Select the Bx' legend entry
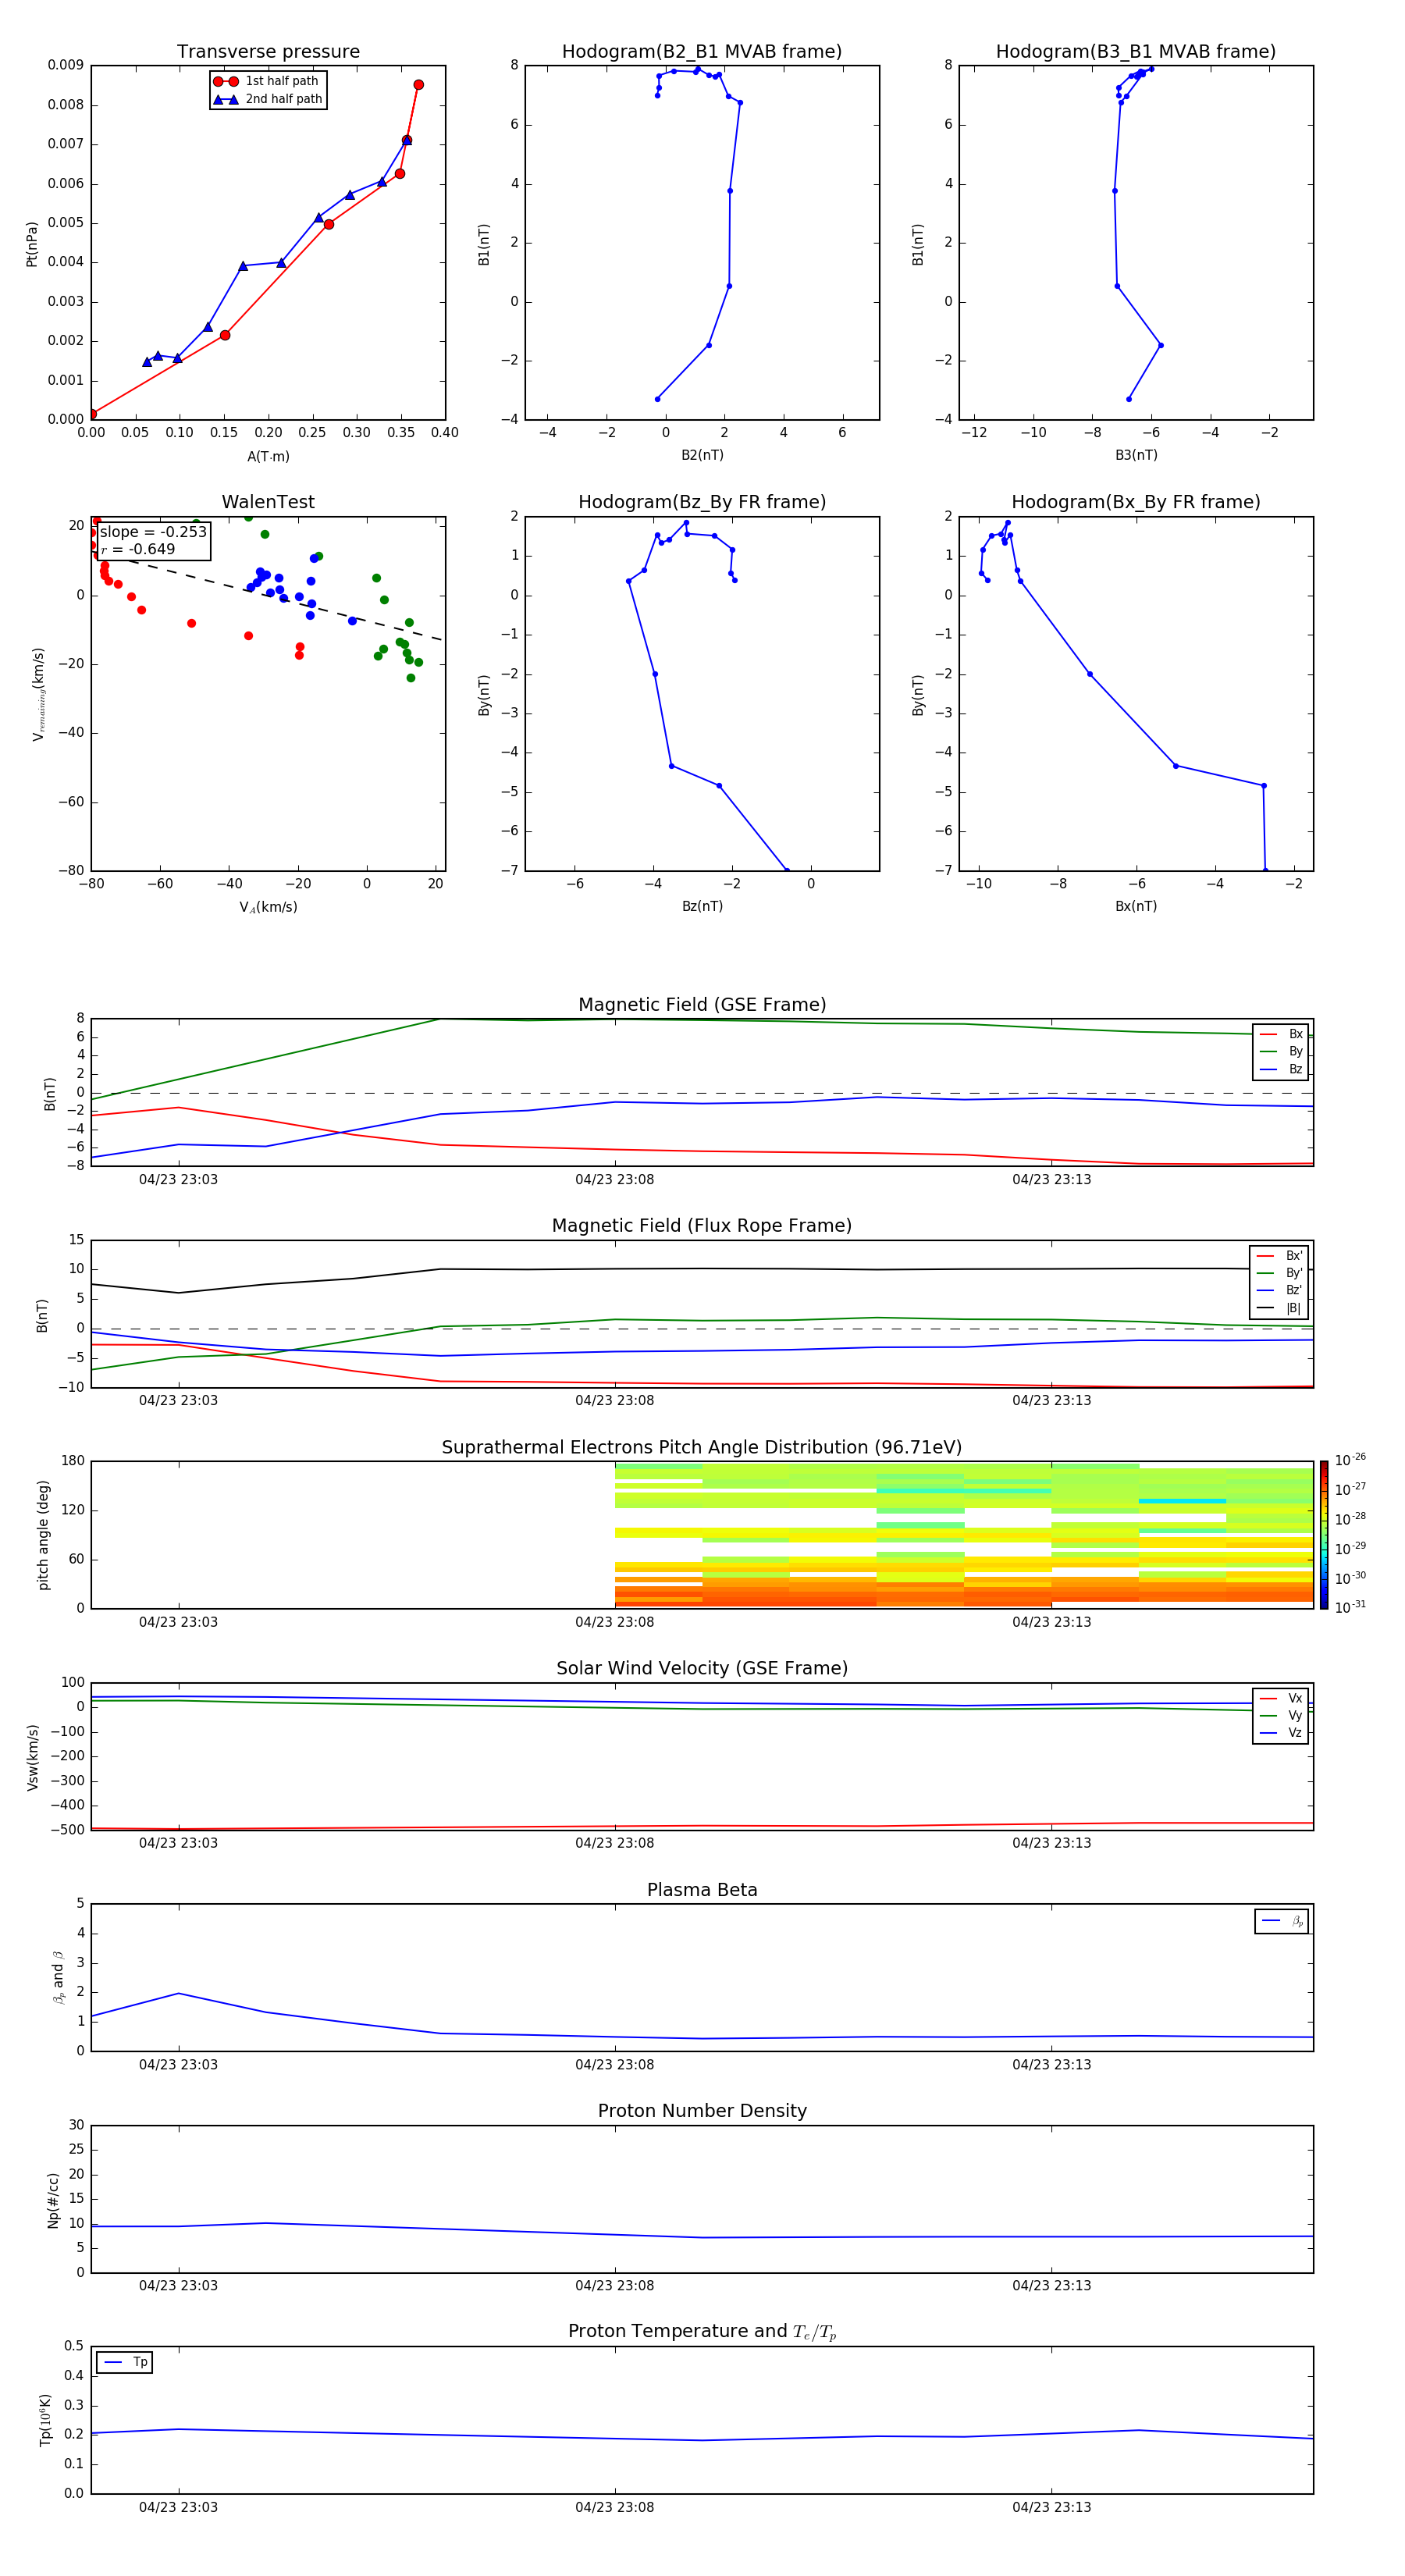This screenshot has height=2576, width=1405. click(1279, 1256)
